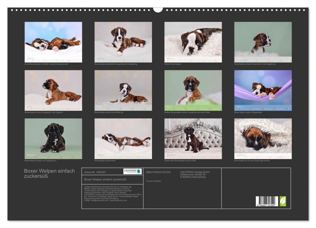316x228 pixels.
Task: Click the green eco leaf icon
Action: point(283,201)
